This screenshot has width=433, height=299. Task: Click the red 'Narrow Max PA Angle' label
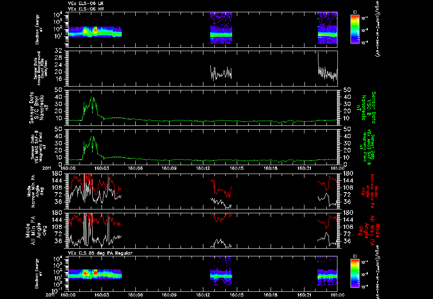pyautogui.click(x=370, y=191)
